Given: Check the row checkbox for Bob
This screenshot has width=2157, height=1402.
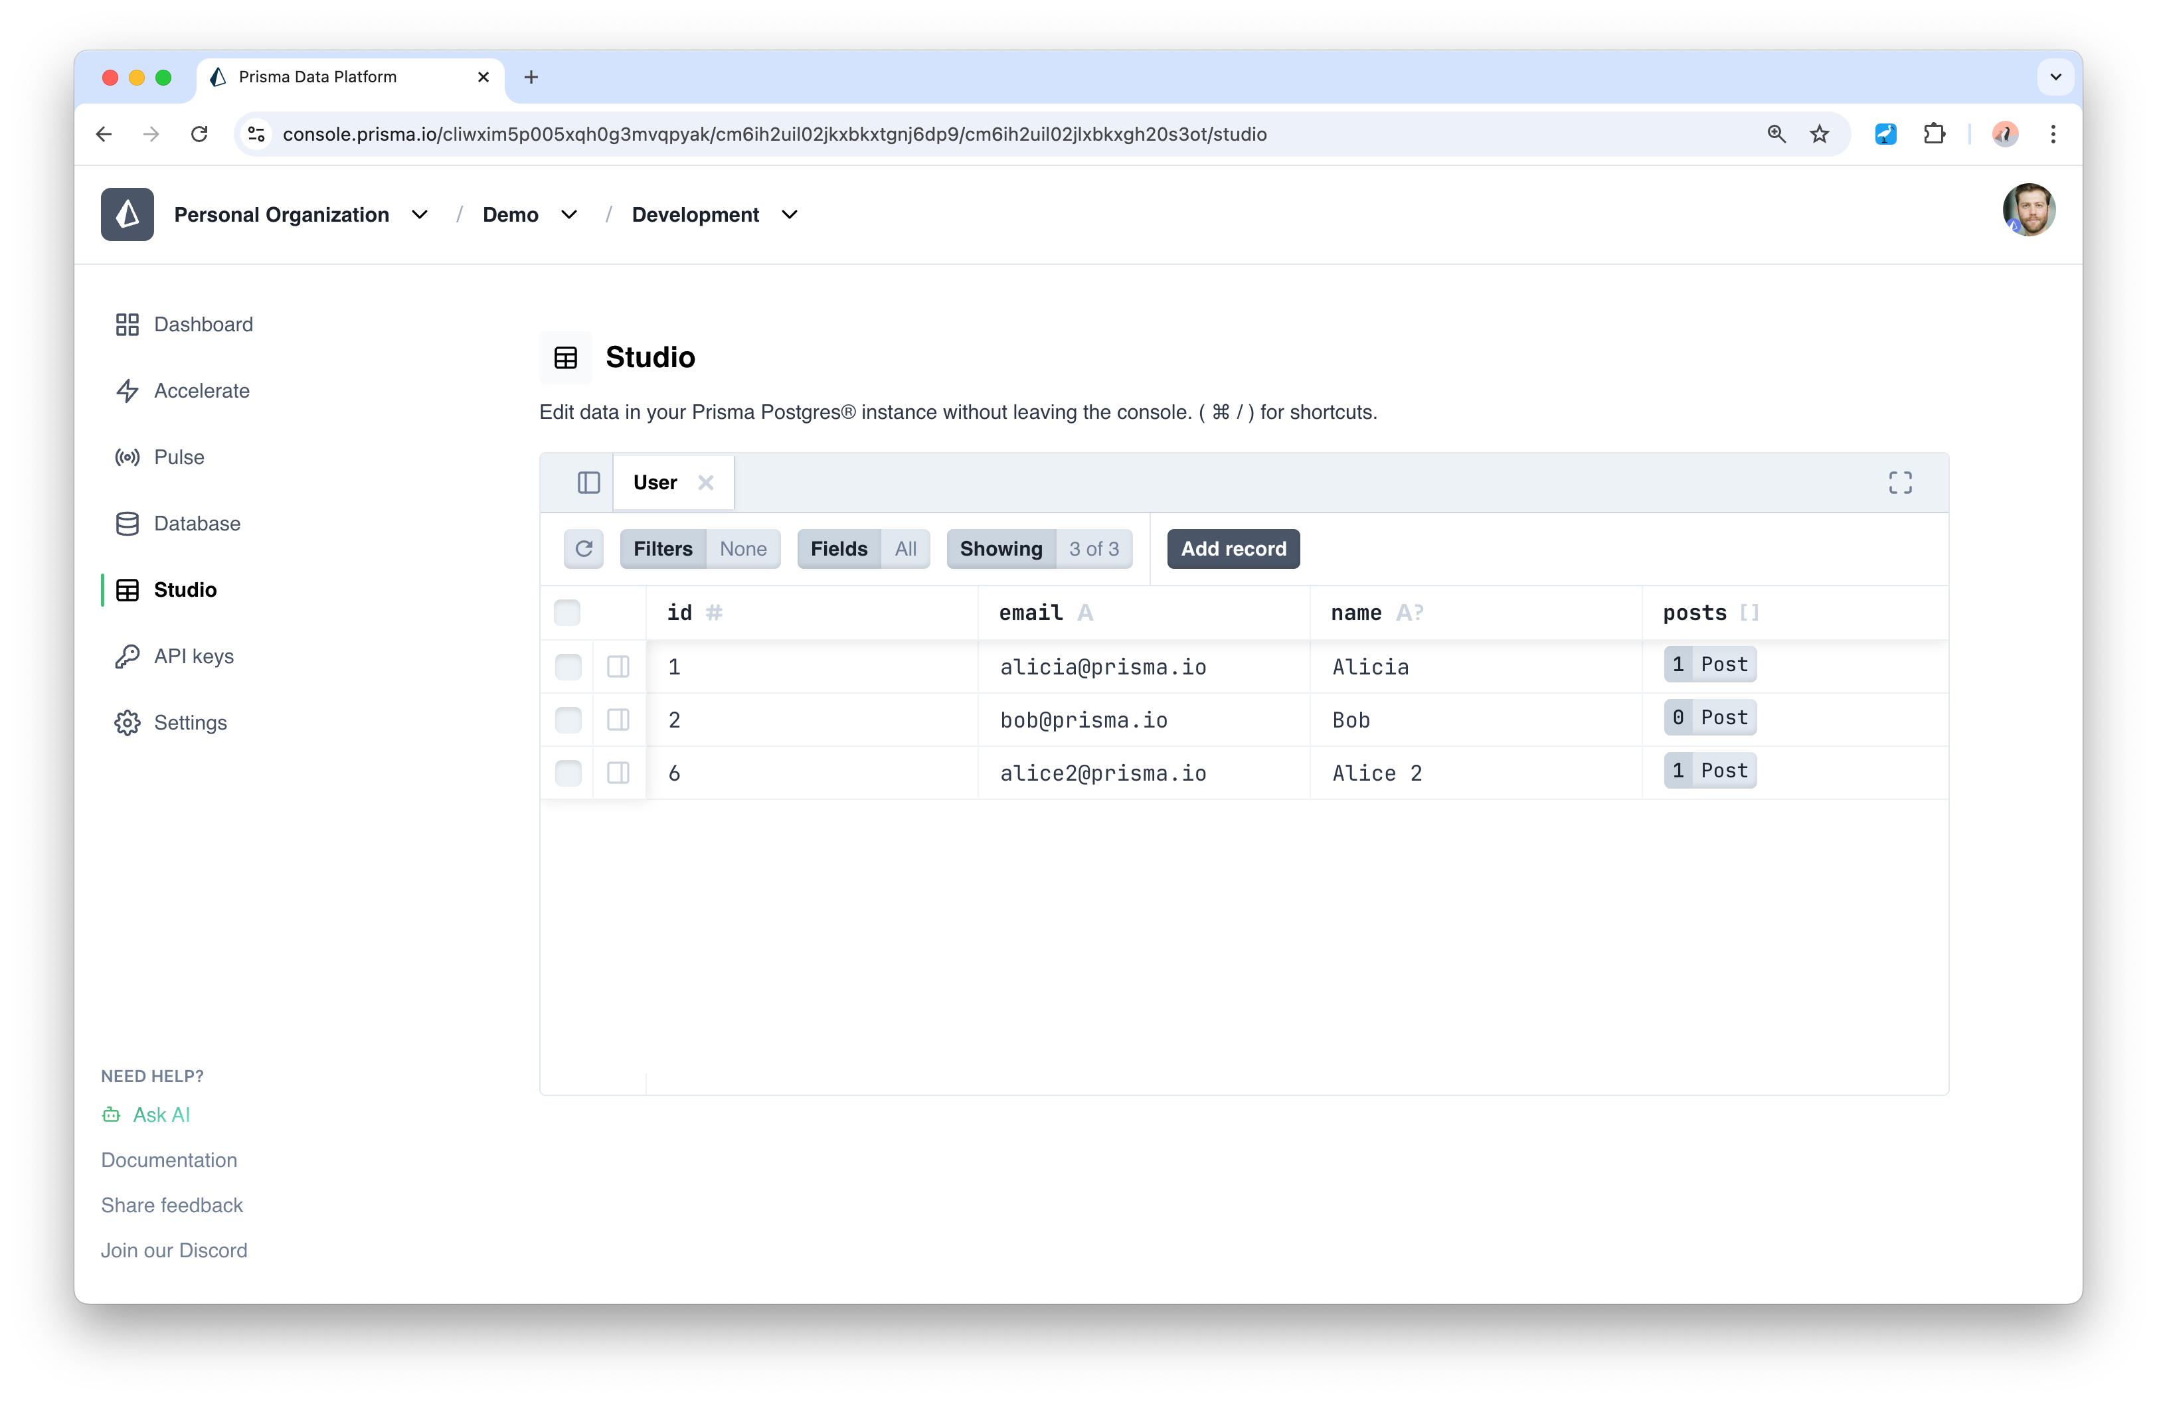Looking at the screenshot, I should coord(567,720).
